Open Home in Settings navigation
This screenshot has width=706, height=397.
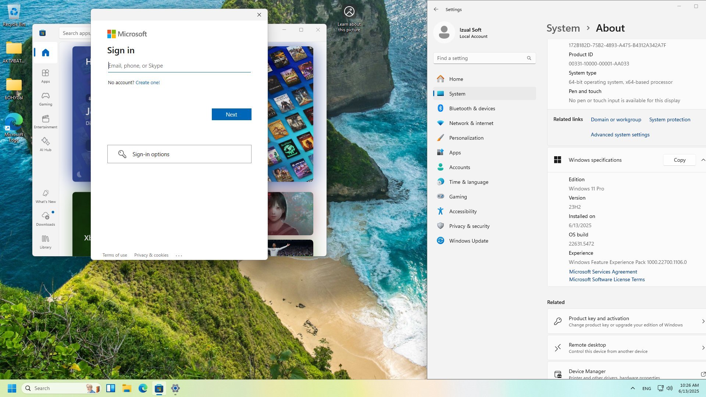[x=484, y=79]
